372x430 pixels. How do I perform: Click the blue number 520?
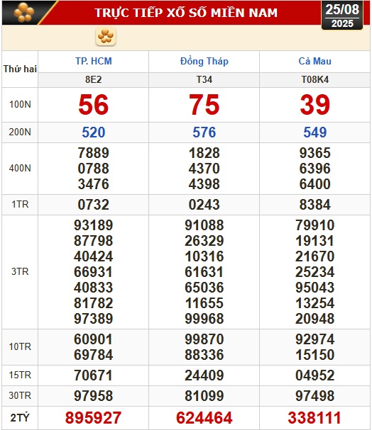(x=94, y=132)
